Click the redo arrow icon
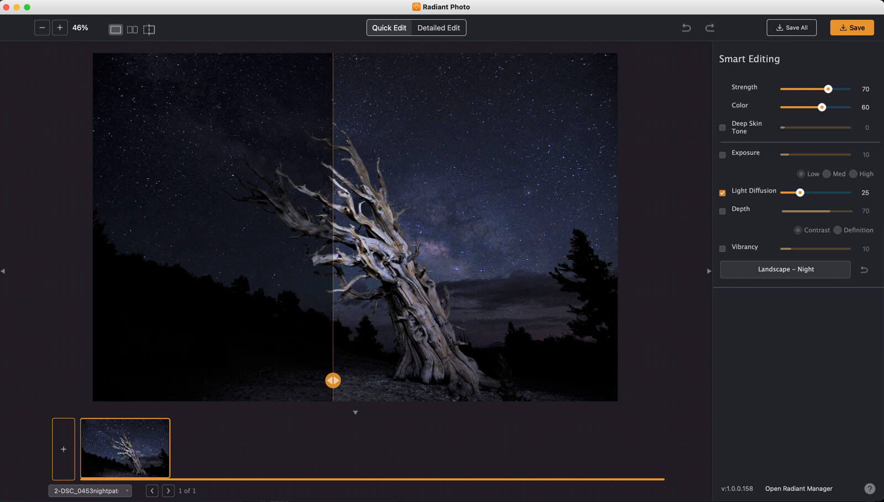The image size is (884, 502). pos(710,28)
